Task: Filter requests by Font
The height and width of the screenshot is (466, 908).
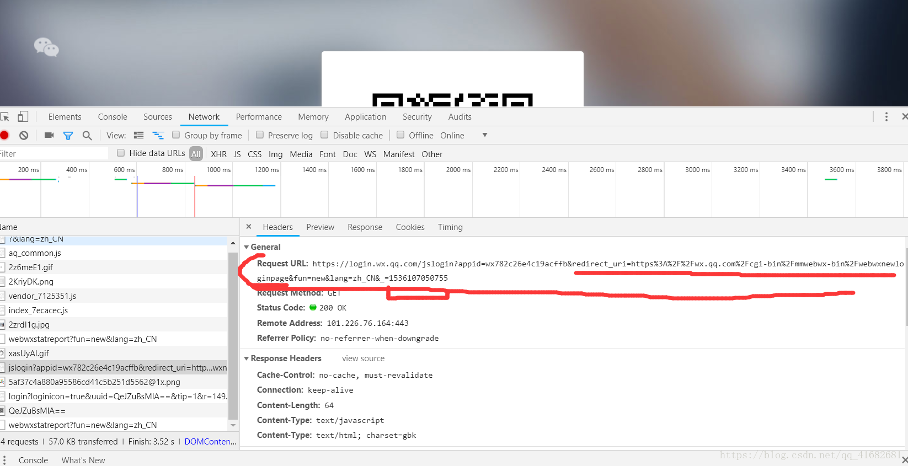Action: 328,154
